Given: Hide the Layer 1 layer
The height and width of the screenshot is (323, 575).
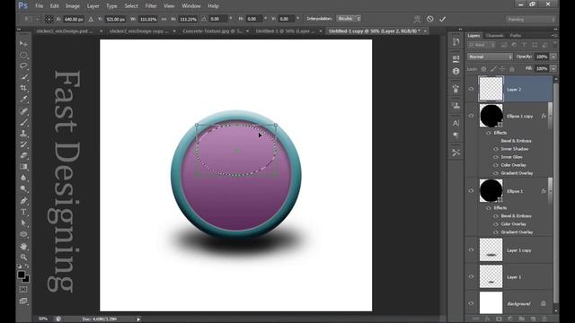Looking at the screenshot, I should click(471, 277).
